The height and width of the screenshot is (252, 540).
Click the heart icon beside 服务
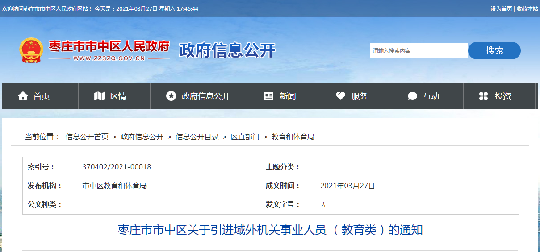[x=341, y=96]
